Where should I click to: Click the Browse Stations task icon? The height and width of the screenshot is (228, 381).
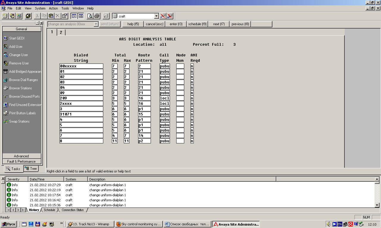click(x=5, y=88)
